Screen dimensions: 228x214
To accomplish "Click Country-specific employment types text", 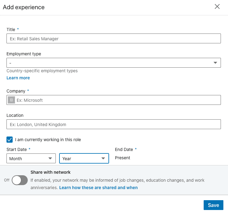I will coord(42,71).
